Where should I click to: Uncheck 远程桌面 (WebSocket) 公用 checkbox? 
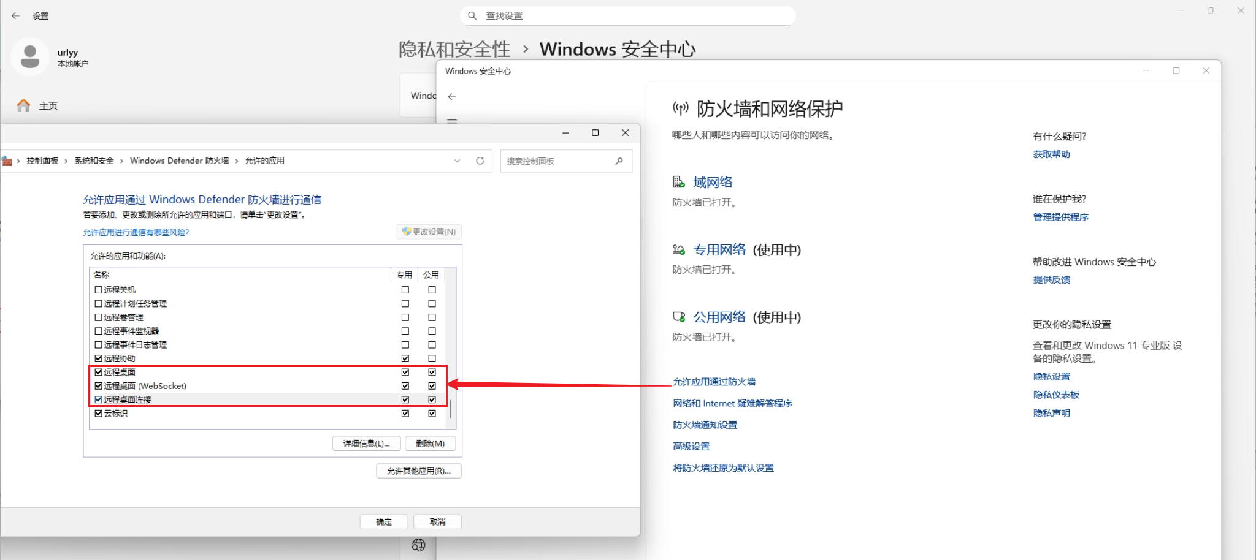[432, 386]
